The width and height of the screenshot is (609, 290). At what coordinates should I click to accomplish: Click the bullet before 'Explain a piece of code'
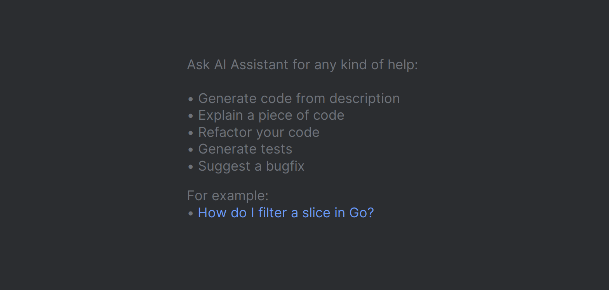pos(190,116)
